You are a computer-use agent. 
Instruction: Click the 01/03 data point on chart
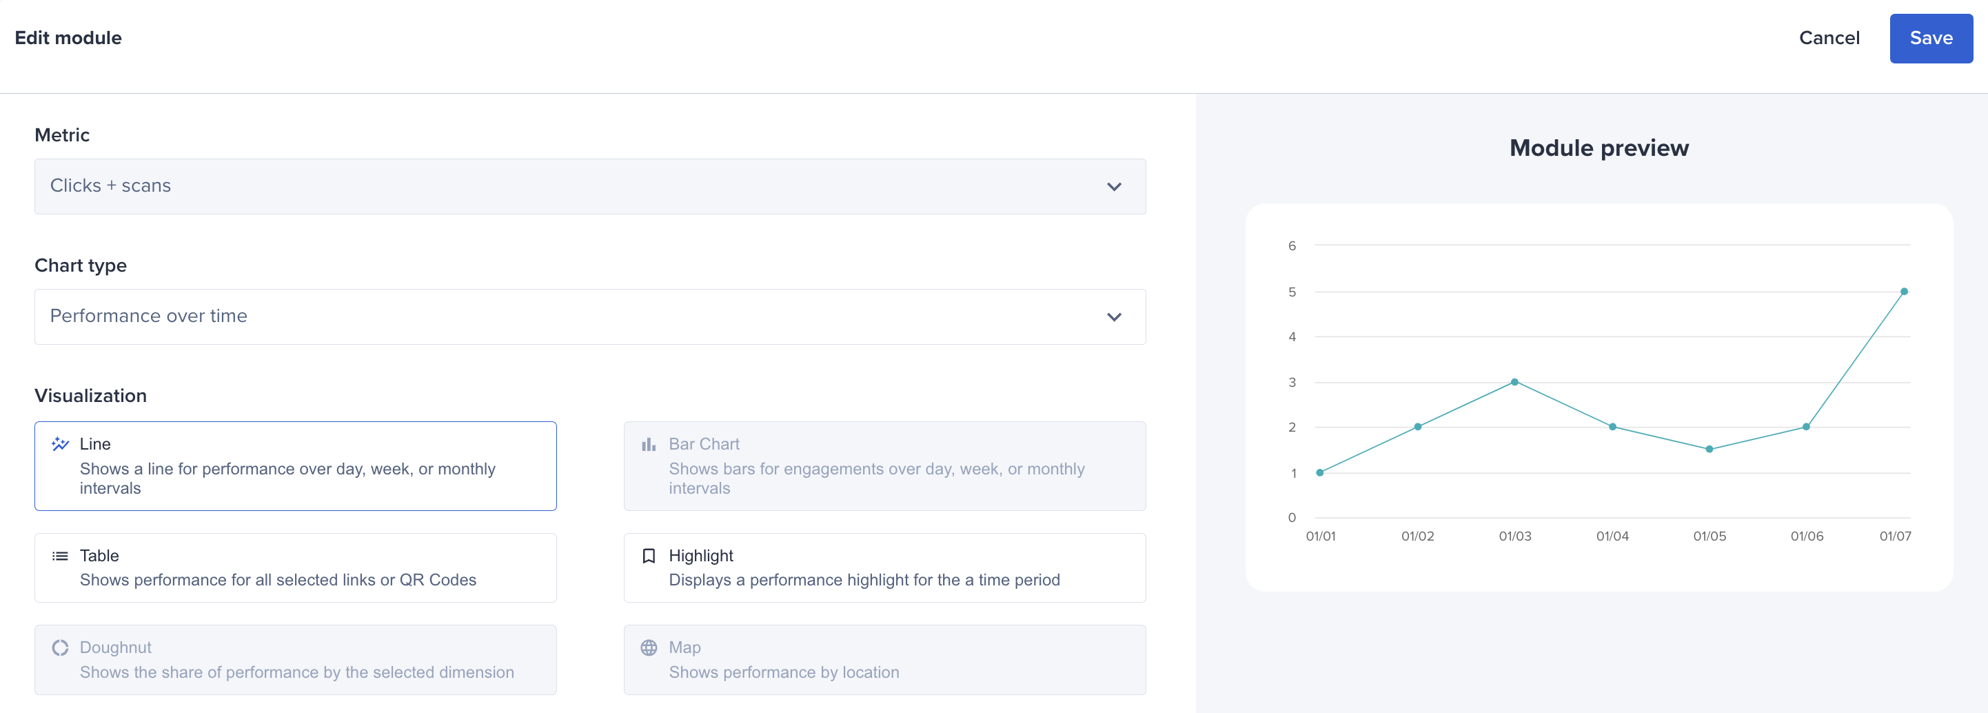(1514, 382)
